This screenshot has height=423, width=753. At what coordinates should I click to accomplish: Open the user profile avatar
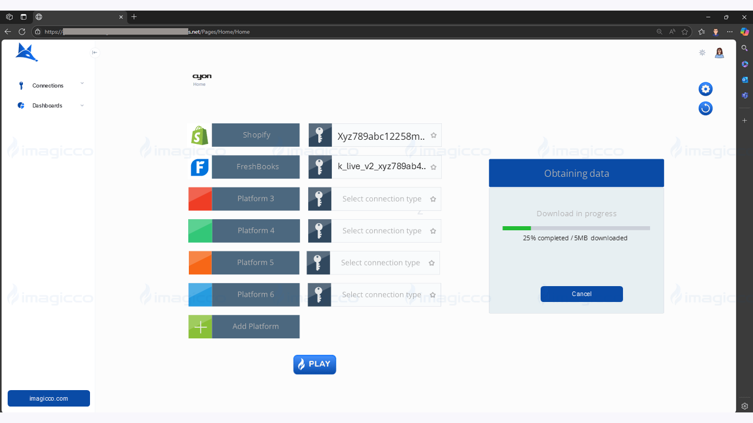[x=719, y=53]
